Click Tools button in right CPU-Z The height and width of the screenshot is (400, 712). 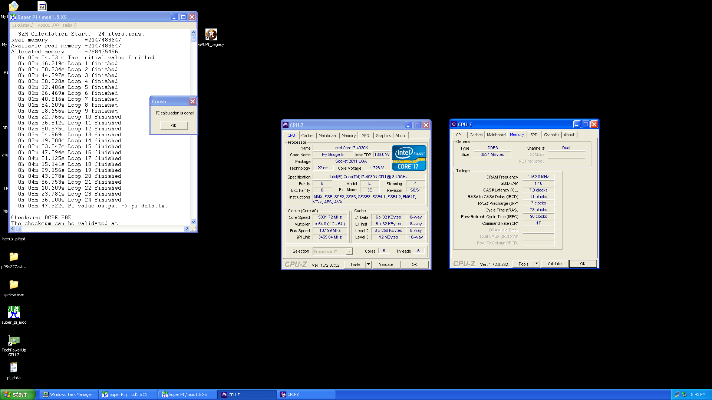(523, 264)
